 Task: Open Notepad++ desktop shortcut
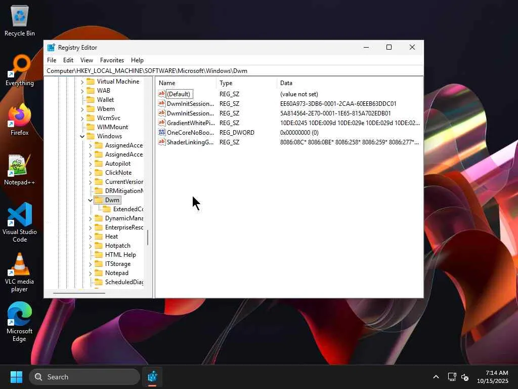[x=20, y=169]
